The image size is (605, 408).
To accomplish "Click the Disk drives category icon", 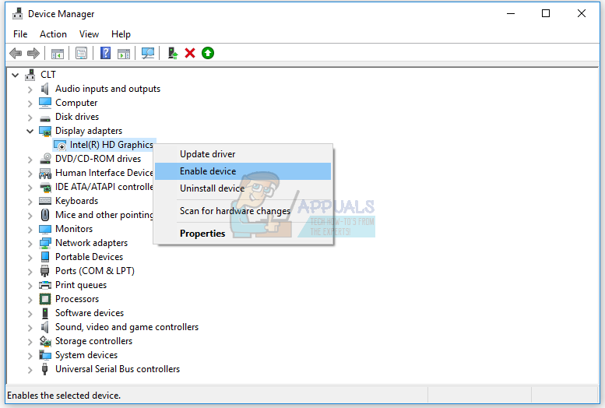I will pyautogui.click(x=45, y=118).
